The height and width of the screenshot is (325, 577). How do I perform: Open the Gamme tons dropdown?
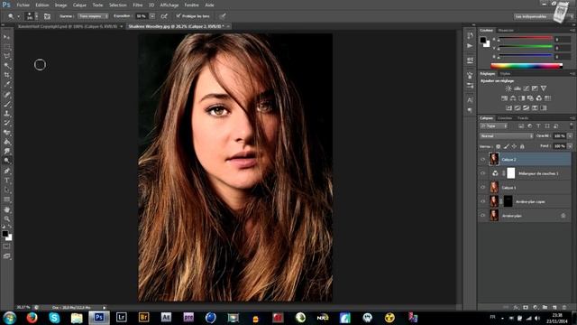[93, 16]
